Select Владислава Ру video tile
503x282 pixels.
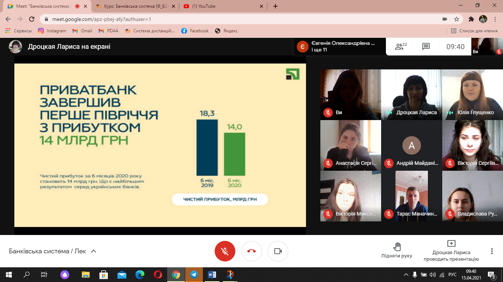click(472, 196)
